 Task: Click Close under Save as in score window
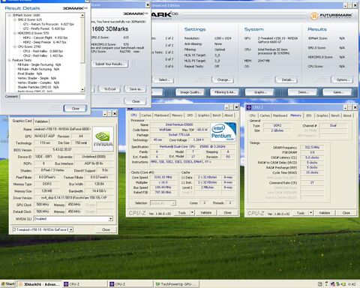136,101
